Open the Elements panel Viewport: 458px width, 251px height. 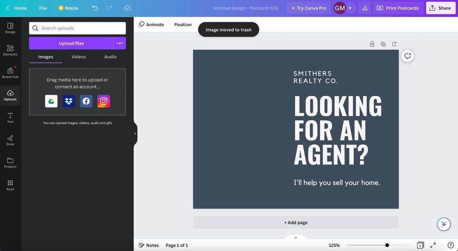(10, 50)
